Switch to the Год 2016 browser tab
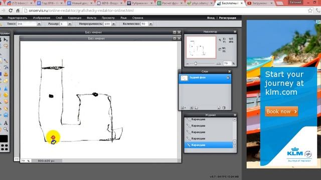Viewport: 321px width, 180px height. tap(50, 3)
